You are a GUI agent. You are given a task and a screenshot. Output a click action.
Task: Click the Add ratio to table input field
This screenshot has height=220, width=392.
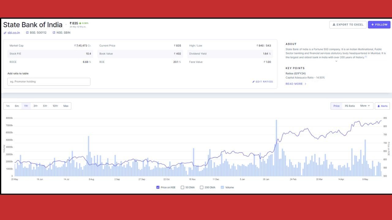49,82
